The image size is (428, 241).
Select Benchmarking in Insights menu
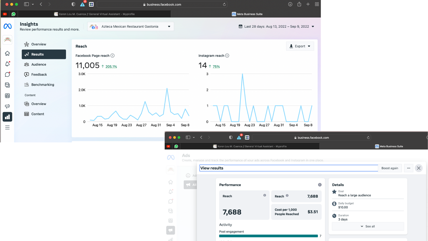point(44,85)
